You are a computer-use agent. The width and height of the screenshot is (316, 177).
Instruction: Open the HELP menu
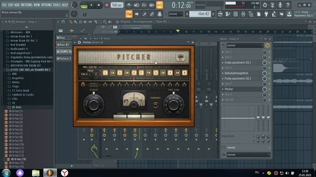[x=65, y=5]
